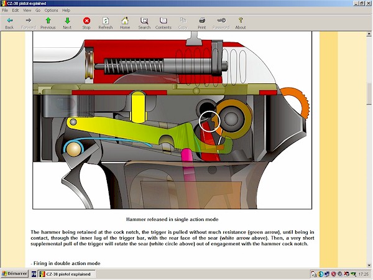This screenshot has width=373, height=280.
Task: Click the heading '- Firing in double action mode'
Action: 65,263
